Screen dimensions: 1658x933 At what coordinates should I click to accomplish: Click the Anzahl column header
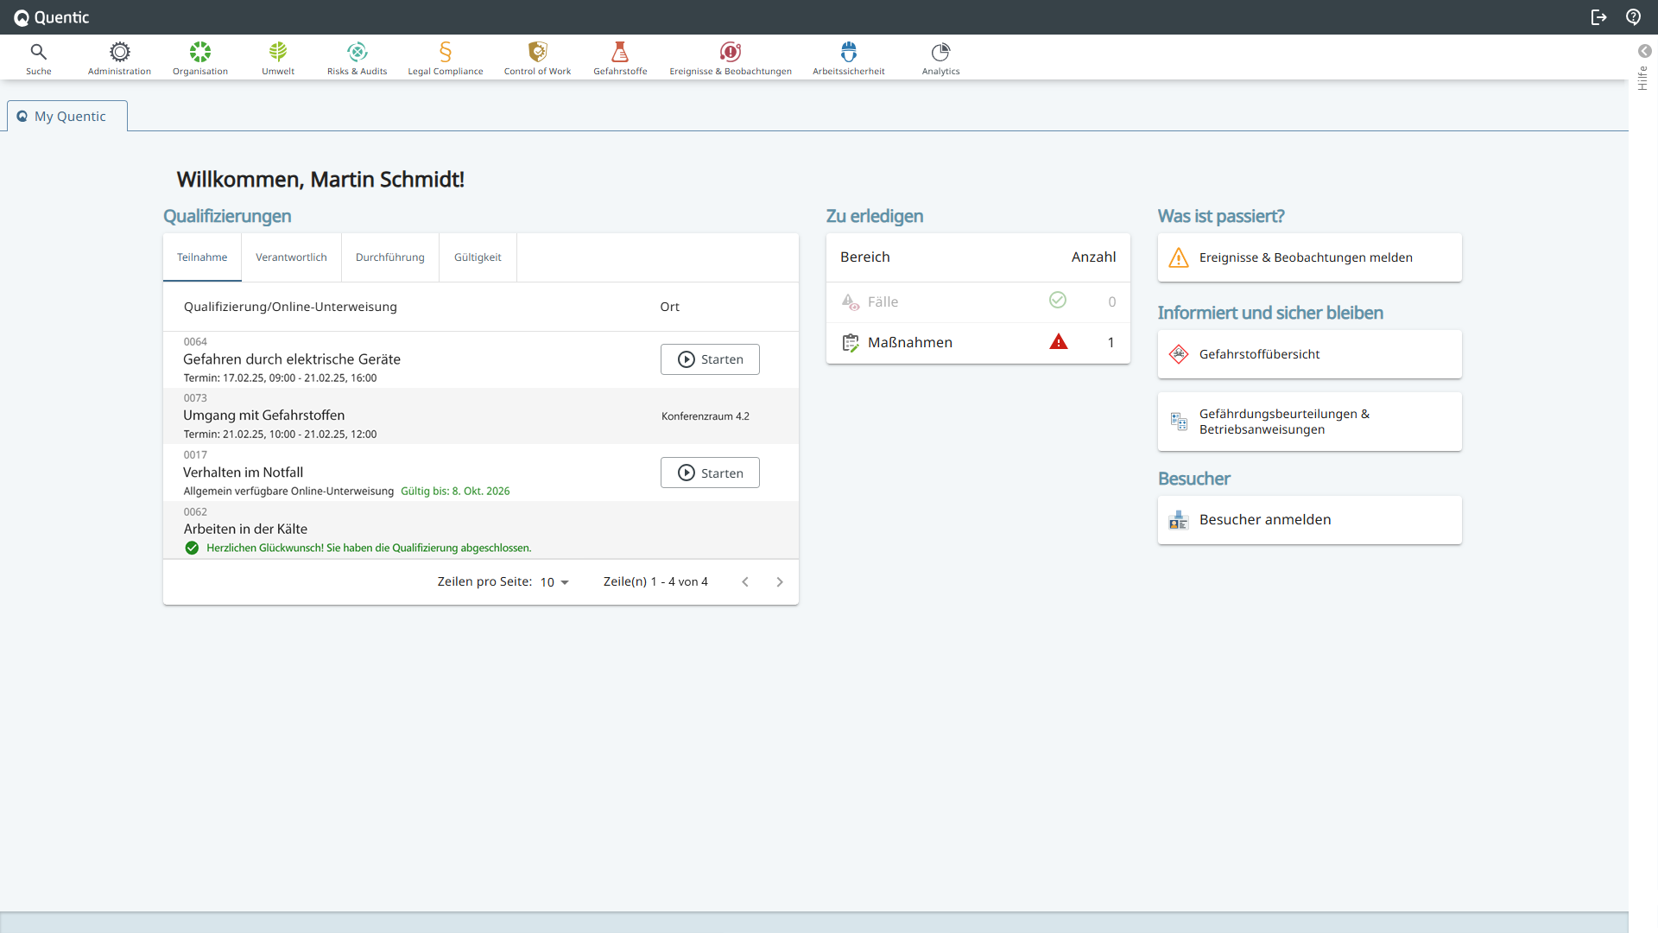(x=1093, y=257)
